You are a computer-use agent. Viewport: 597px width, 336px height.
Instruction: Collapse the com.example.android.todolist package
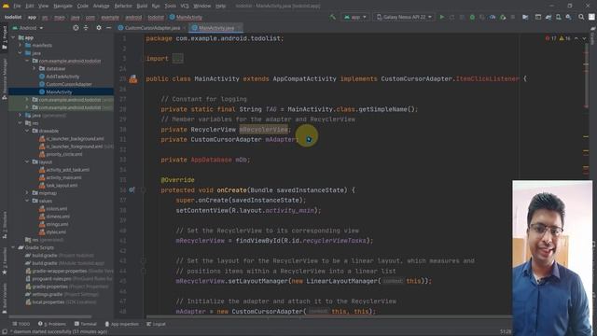[27, 61]
